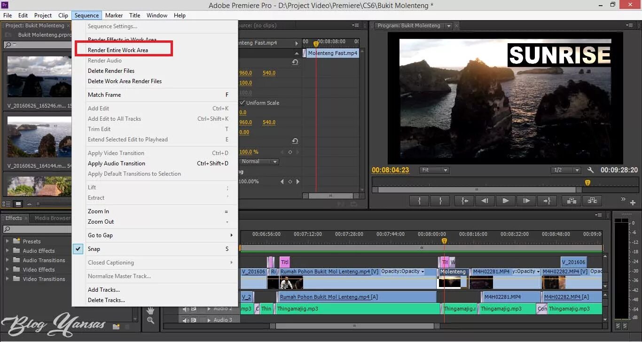The image size is (642, 342).
Task: Open the Program: Bukit Molenteng sequence dropdown
Action: pyautogui.click(x=449, y=26)
